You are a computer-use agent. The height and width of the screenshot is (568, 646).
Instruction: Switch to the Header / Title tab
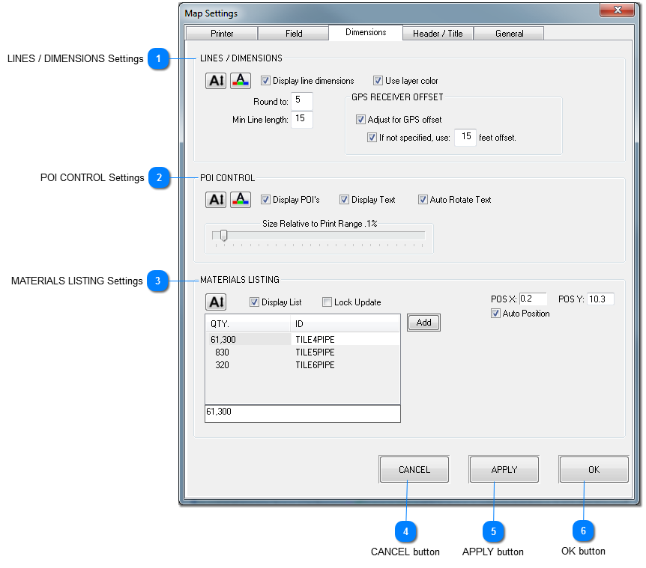(437, 33)
